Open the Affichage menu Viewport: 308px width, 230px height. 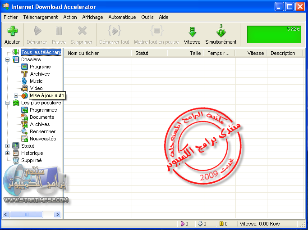coord(92,17)
